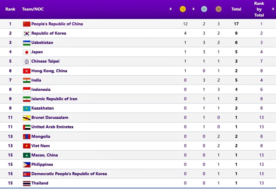Click the Islamic Republic of Iran flag
The image size is (276, 192).
26,99
